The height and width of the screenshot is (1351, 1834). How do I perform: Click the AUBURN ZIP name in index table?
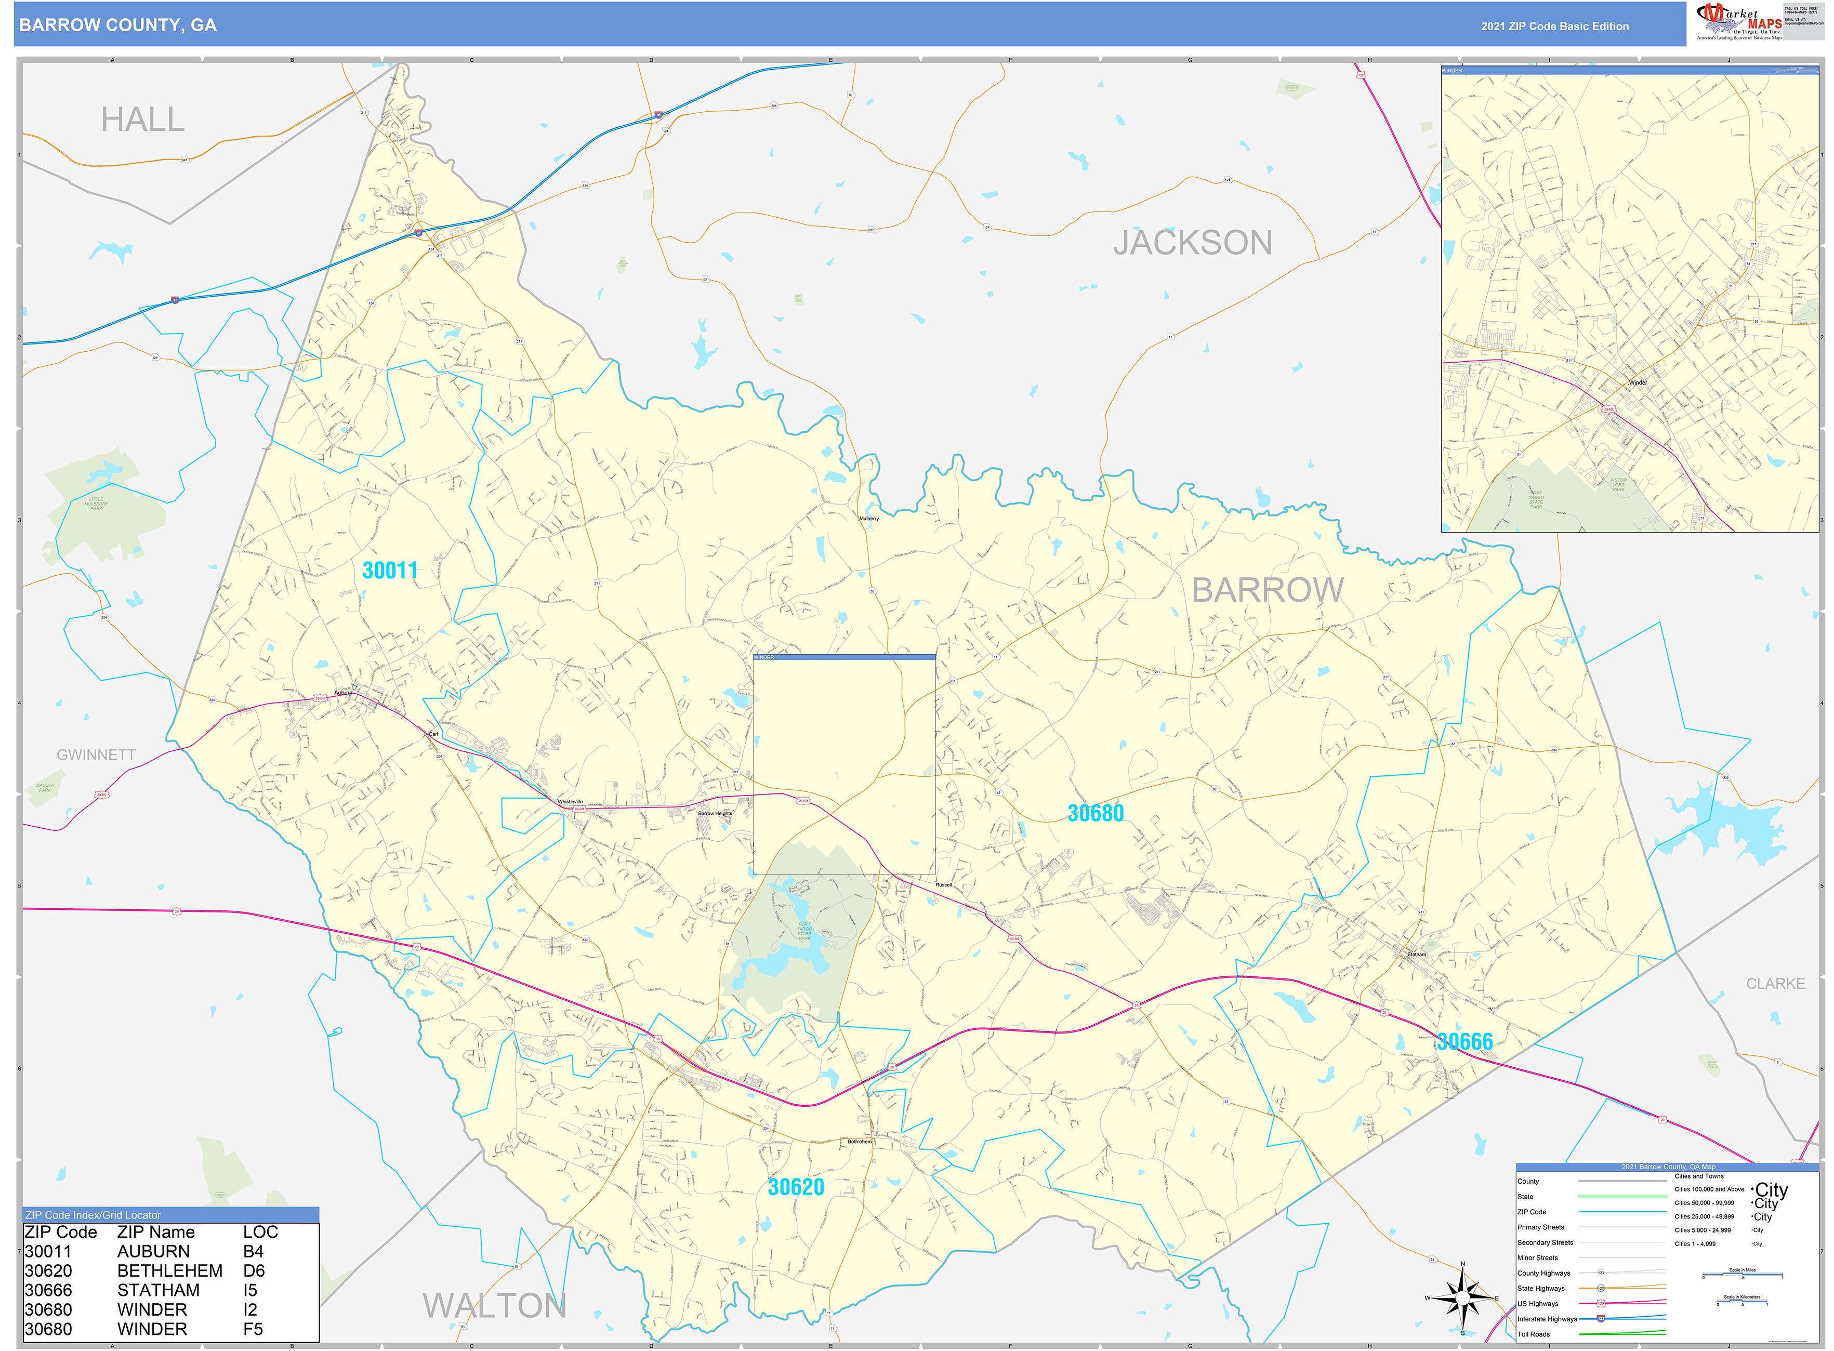(154, 1251)
